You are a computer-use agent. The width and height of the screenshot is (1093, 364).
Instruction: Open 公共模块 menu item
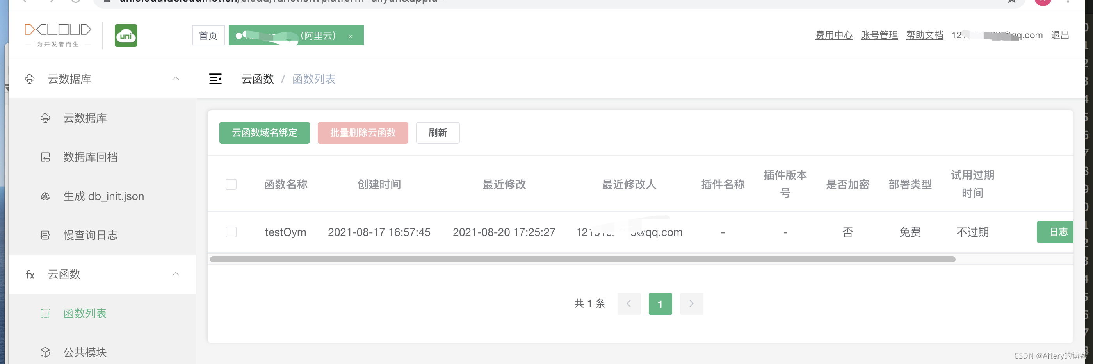point(102,353)
